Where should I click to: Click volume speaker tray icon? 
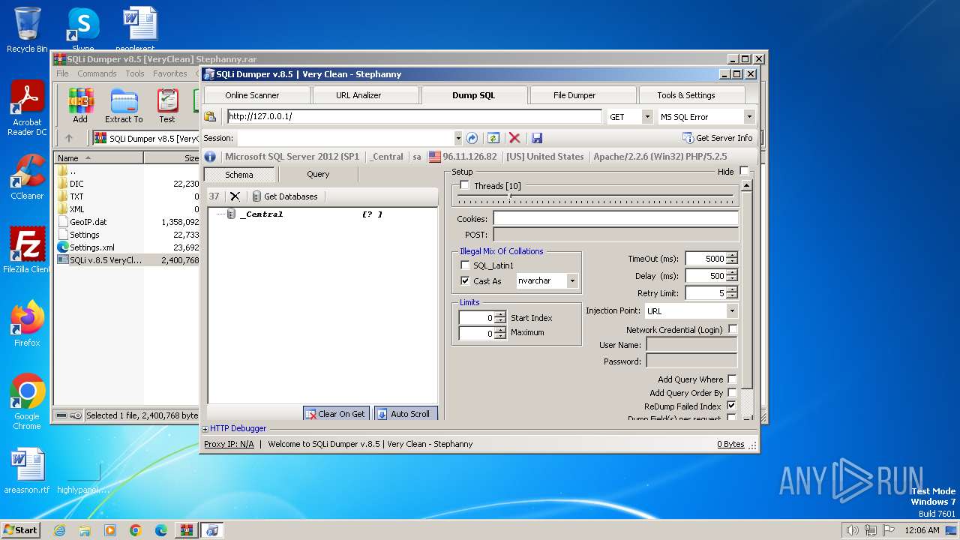[x=852, y=530]
